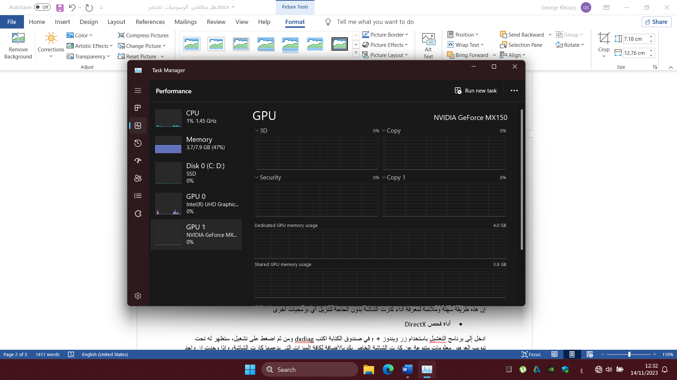Open Users page in Task Manager sidebar

138,178
